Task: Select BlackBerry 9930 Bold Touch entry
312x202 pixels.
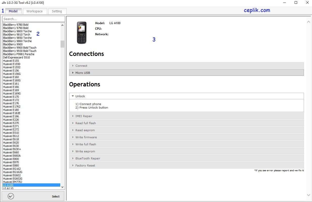Action: pos(20,51)
